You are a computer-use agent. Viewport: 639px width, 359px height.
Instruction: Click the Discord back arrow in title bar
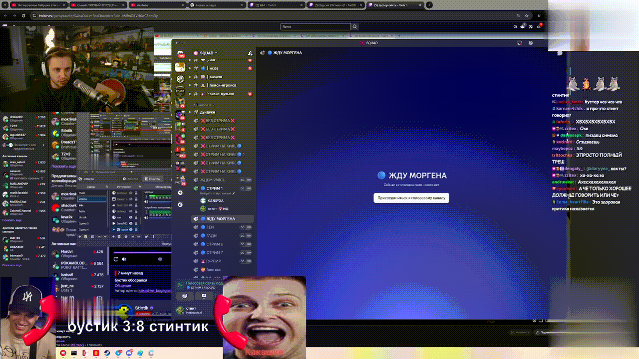pos(177,43)
